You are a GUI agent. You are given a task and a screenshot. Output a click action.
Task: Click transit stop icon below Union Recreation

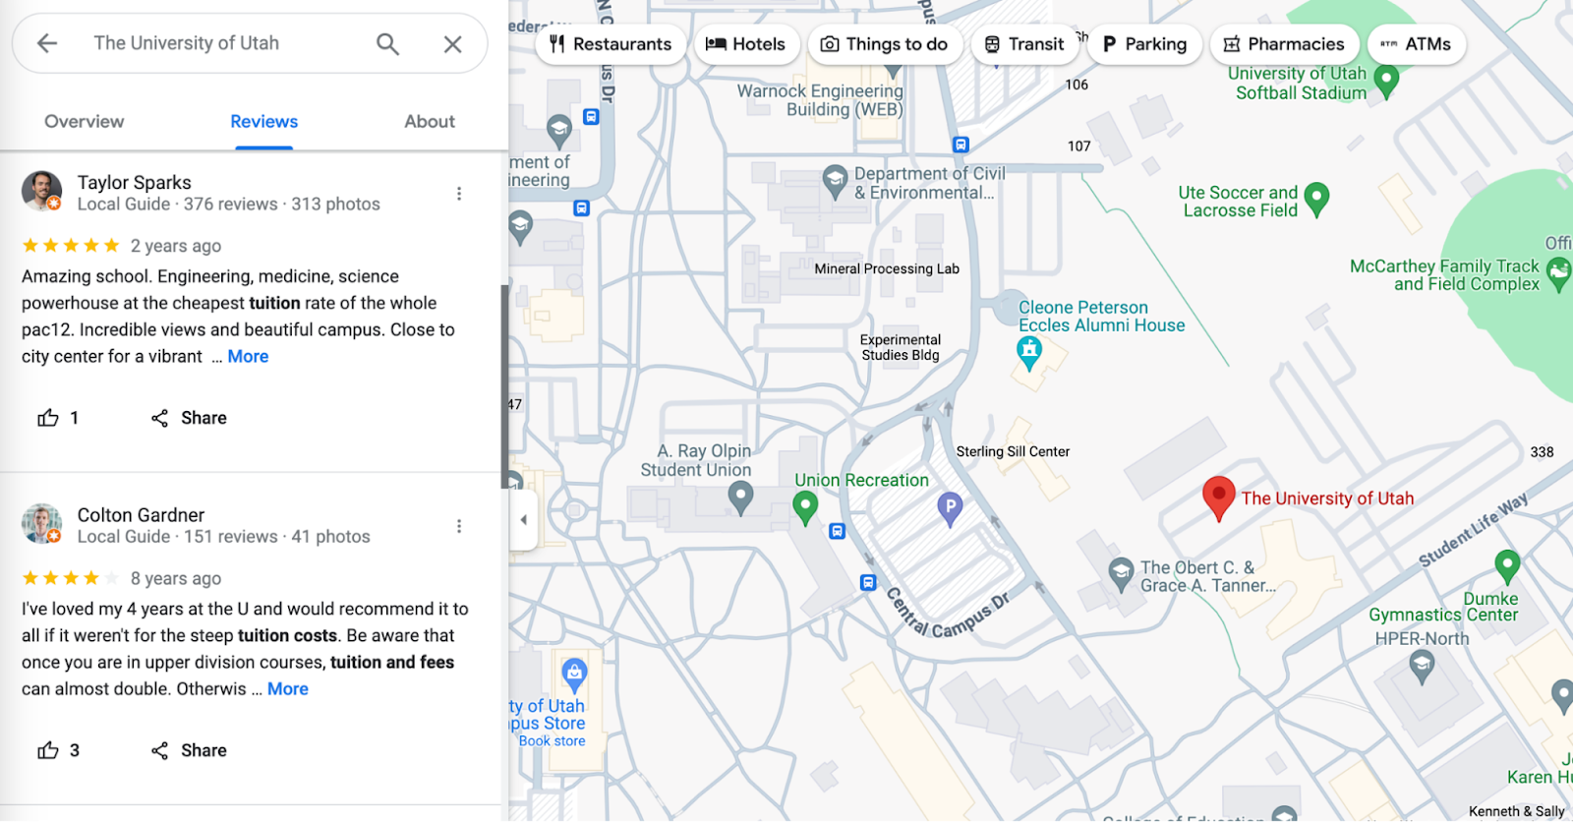click(837, 531)
